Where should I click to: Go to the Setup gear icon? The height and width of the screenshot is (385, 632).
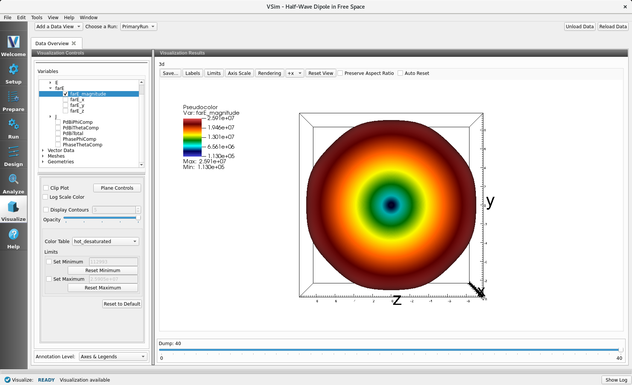(14, 70)
